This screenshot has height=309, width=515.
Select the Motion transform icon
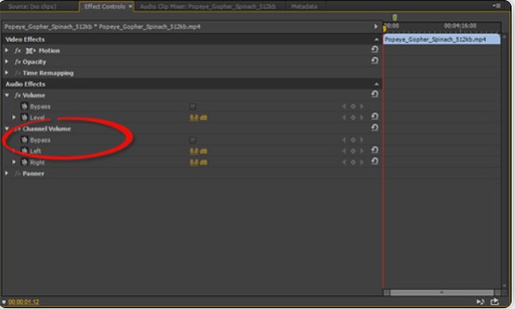[31, 51]
